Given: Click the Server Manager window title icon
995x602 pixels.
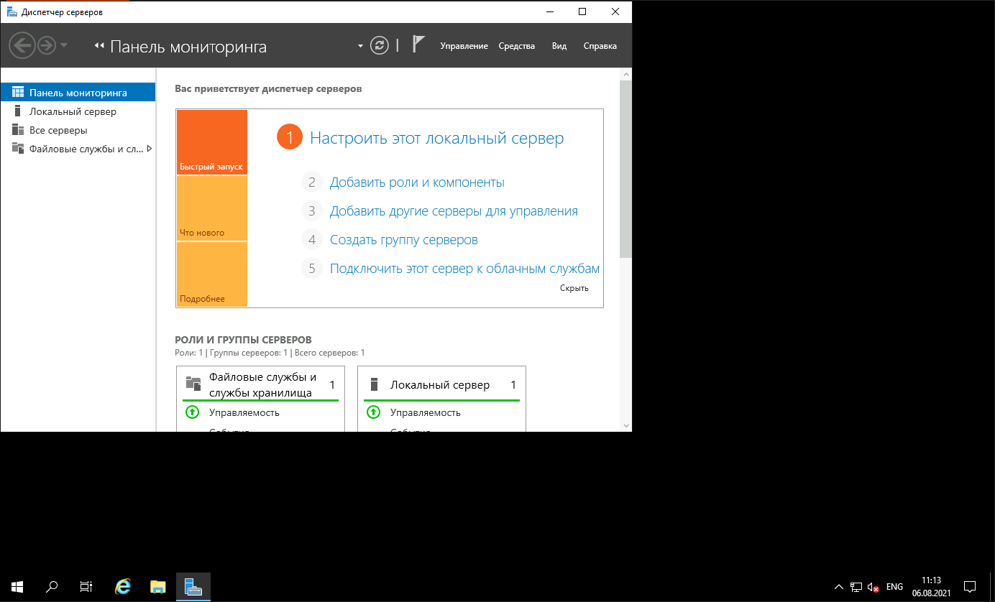Looking at the screenshot, I should 11,11.
